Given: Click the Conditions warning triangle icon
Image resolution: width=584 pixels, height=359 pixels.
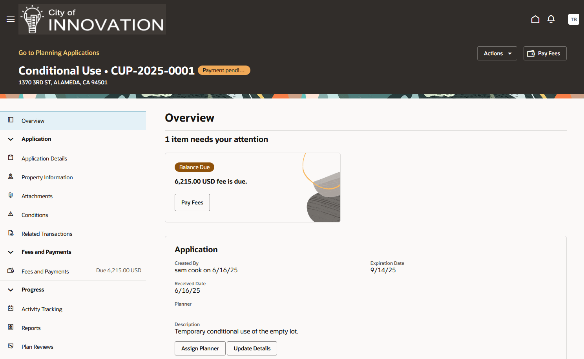Looking at the screenshot, I should 11,214.
